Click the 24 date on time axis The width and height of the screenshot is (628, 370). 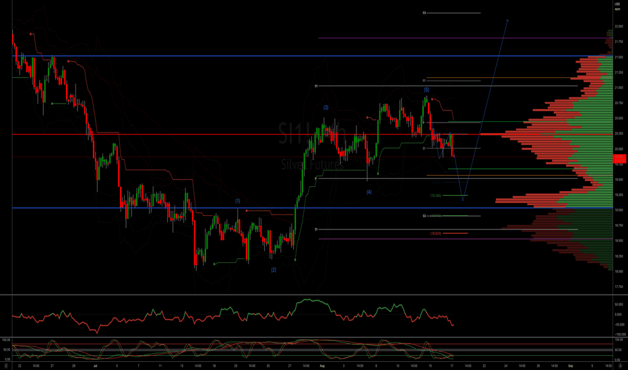506,366
